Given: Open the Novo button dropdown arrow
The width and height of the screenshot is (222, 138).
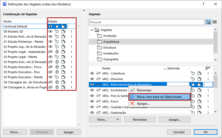Looking at the screenshot, I should 118,120.
